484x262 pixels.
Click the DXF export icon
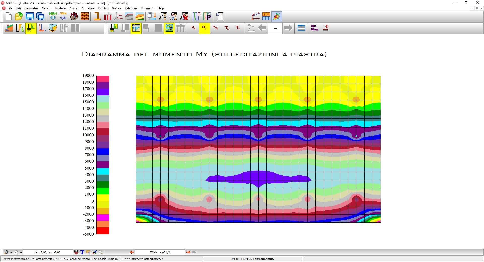(x=76, y=252)
